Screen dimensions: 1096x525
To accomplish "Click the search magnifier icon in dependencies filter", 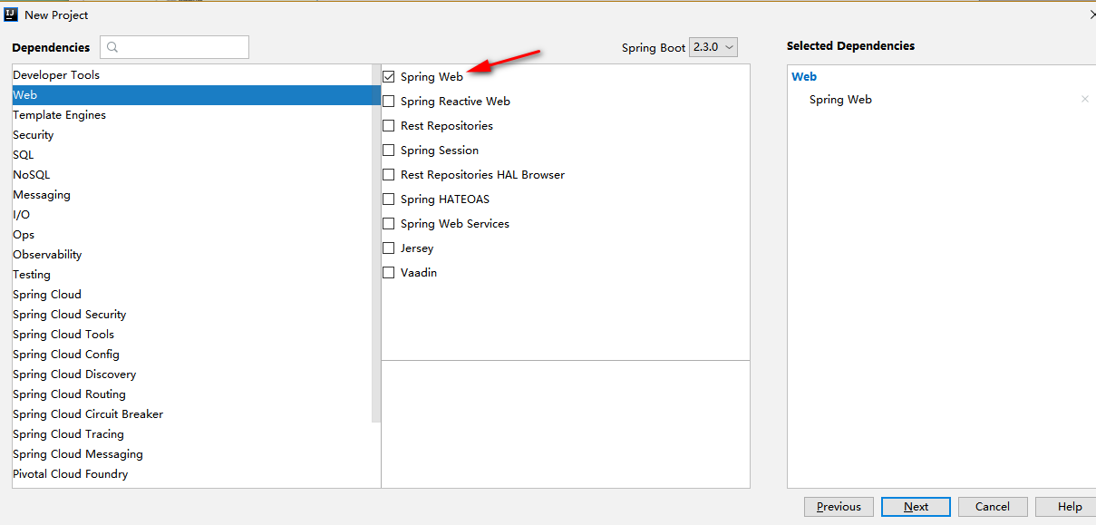I will tap(113, 47).
